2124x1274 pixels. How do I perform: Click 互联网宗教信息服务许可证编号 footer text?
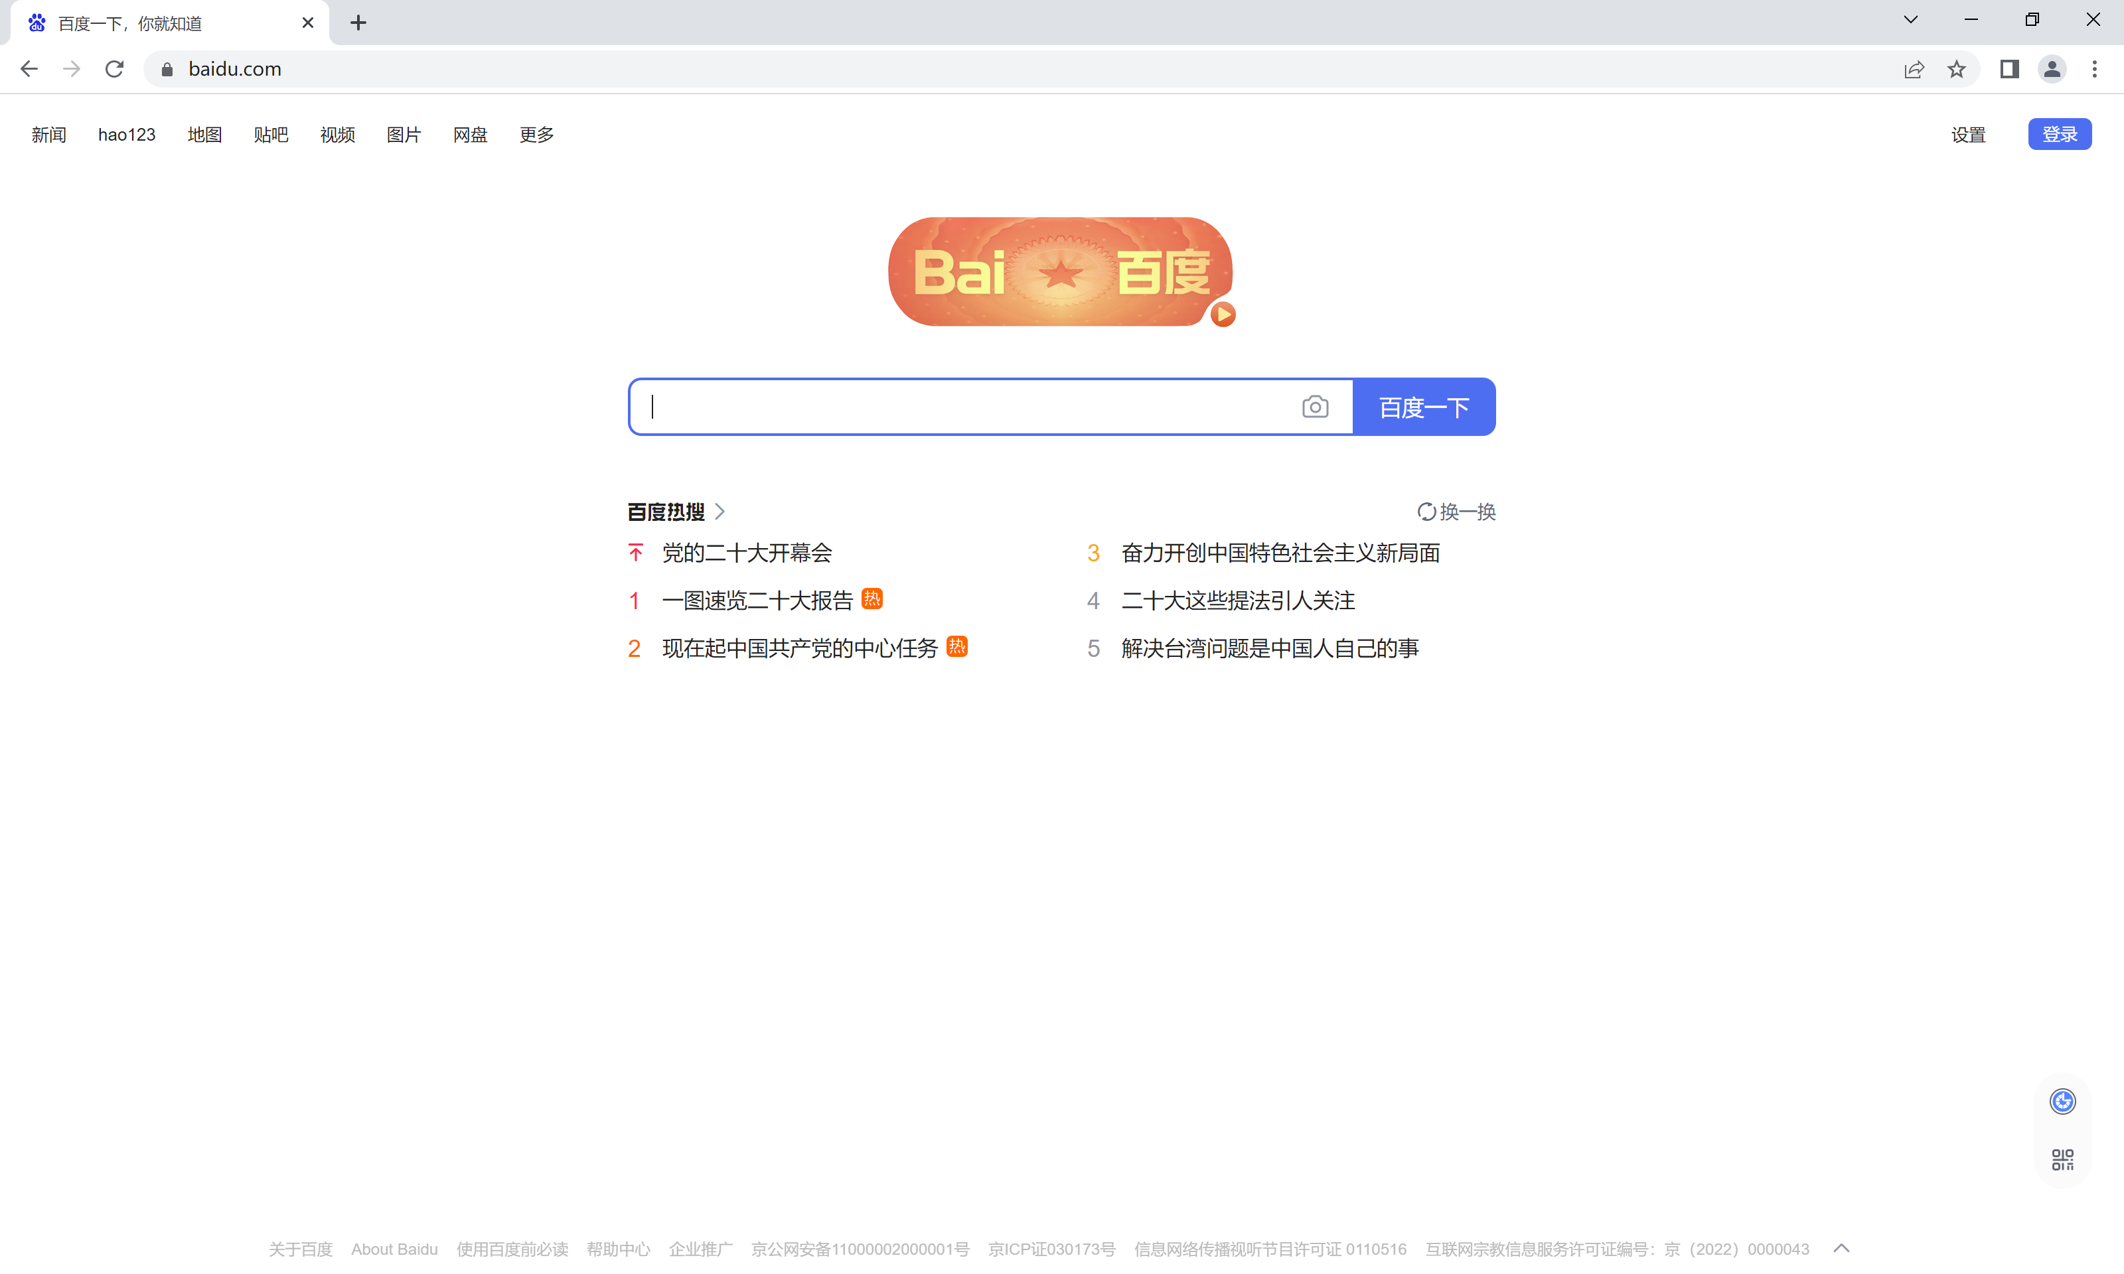point(1618,1249)
